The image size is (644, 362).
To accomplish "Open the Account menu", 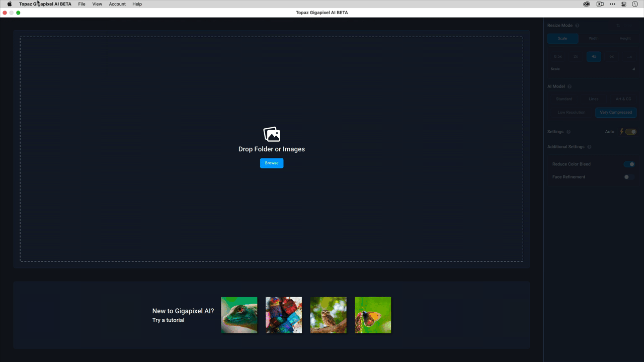I will 117,4.
